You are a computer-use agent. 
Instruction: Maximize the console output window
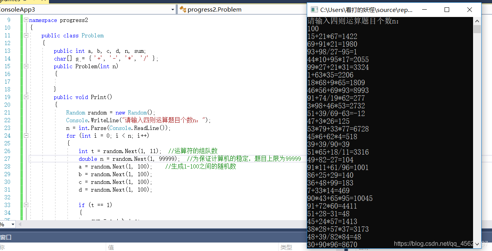pyautogui.click(x=447, y=10)
